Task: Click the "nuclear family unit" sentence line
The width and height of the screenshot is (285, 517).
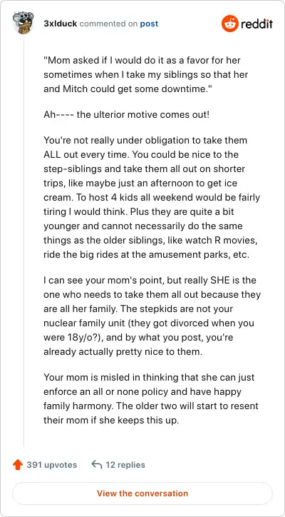Action: pyautogui.click(x=148, y=323)
